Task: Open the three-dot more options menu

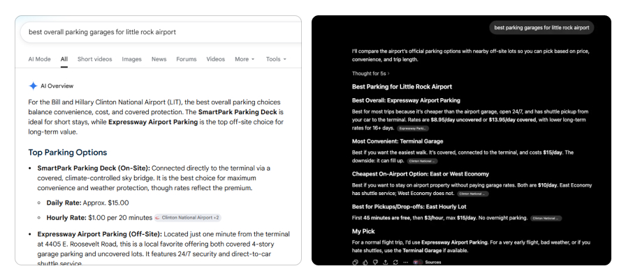Action: [406, 262]
